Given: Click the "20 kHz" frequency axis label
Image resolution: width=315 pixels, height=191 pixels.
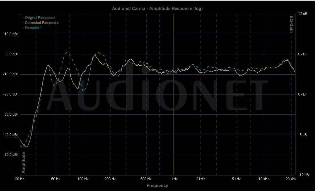Looking at the screenshot, I should [x=291, y=179].
